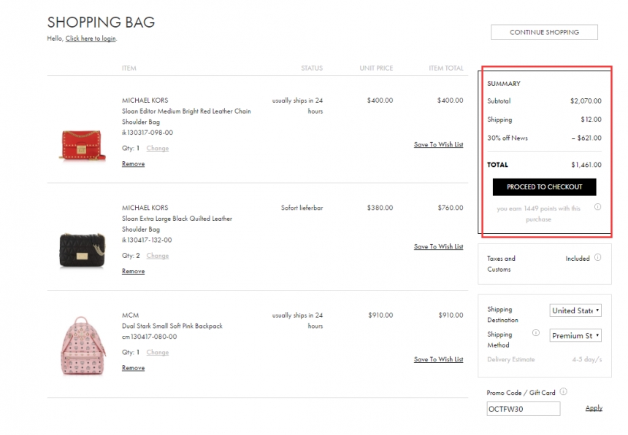Click the Delivery Estimate 4-5 day/s value

tap(587, 360)
